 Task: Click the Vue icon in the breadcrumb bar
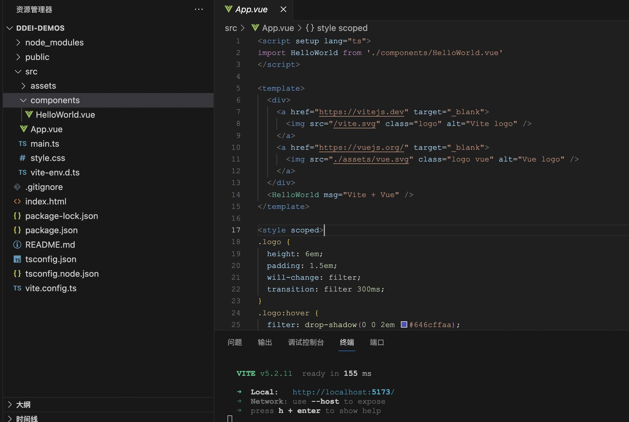(255, 28)
